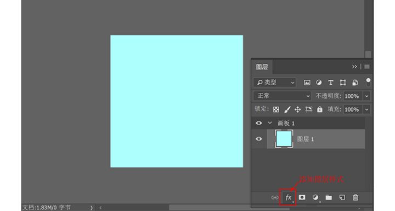Hide the 画板 1 artboard visibility eye
This screenshot has height=211, width=395.
point(259,123)
